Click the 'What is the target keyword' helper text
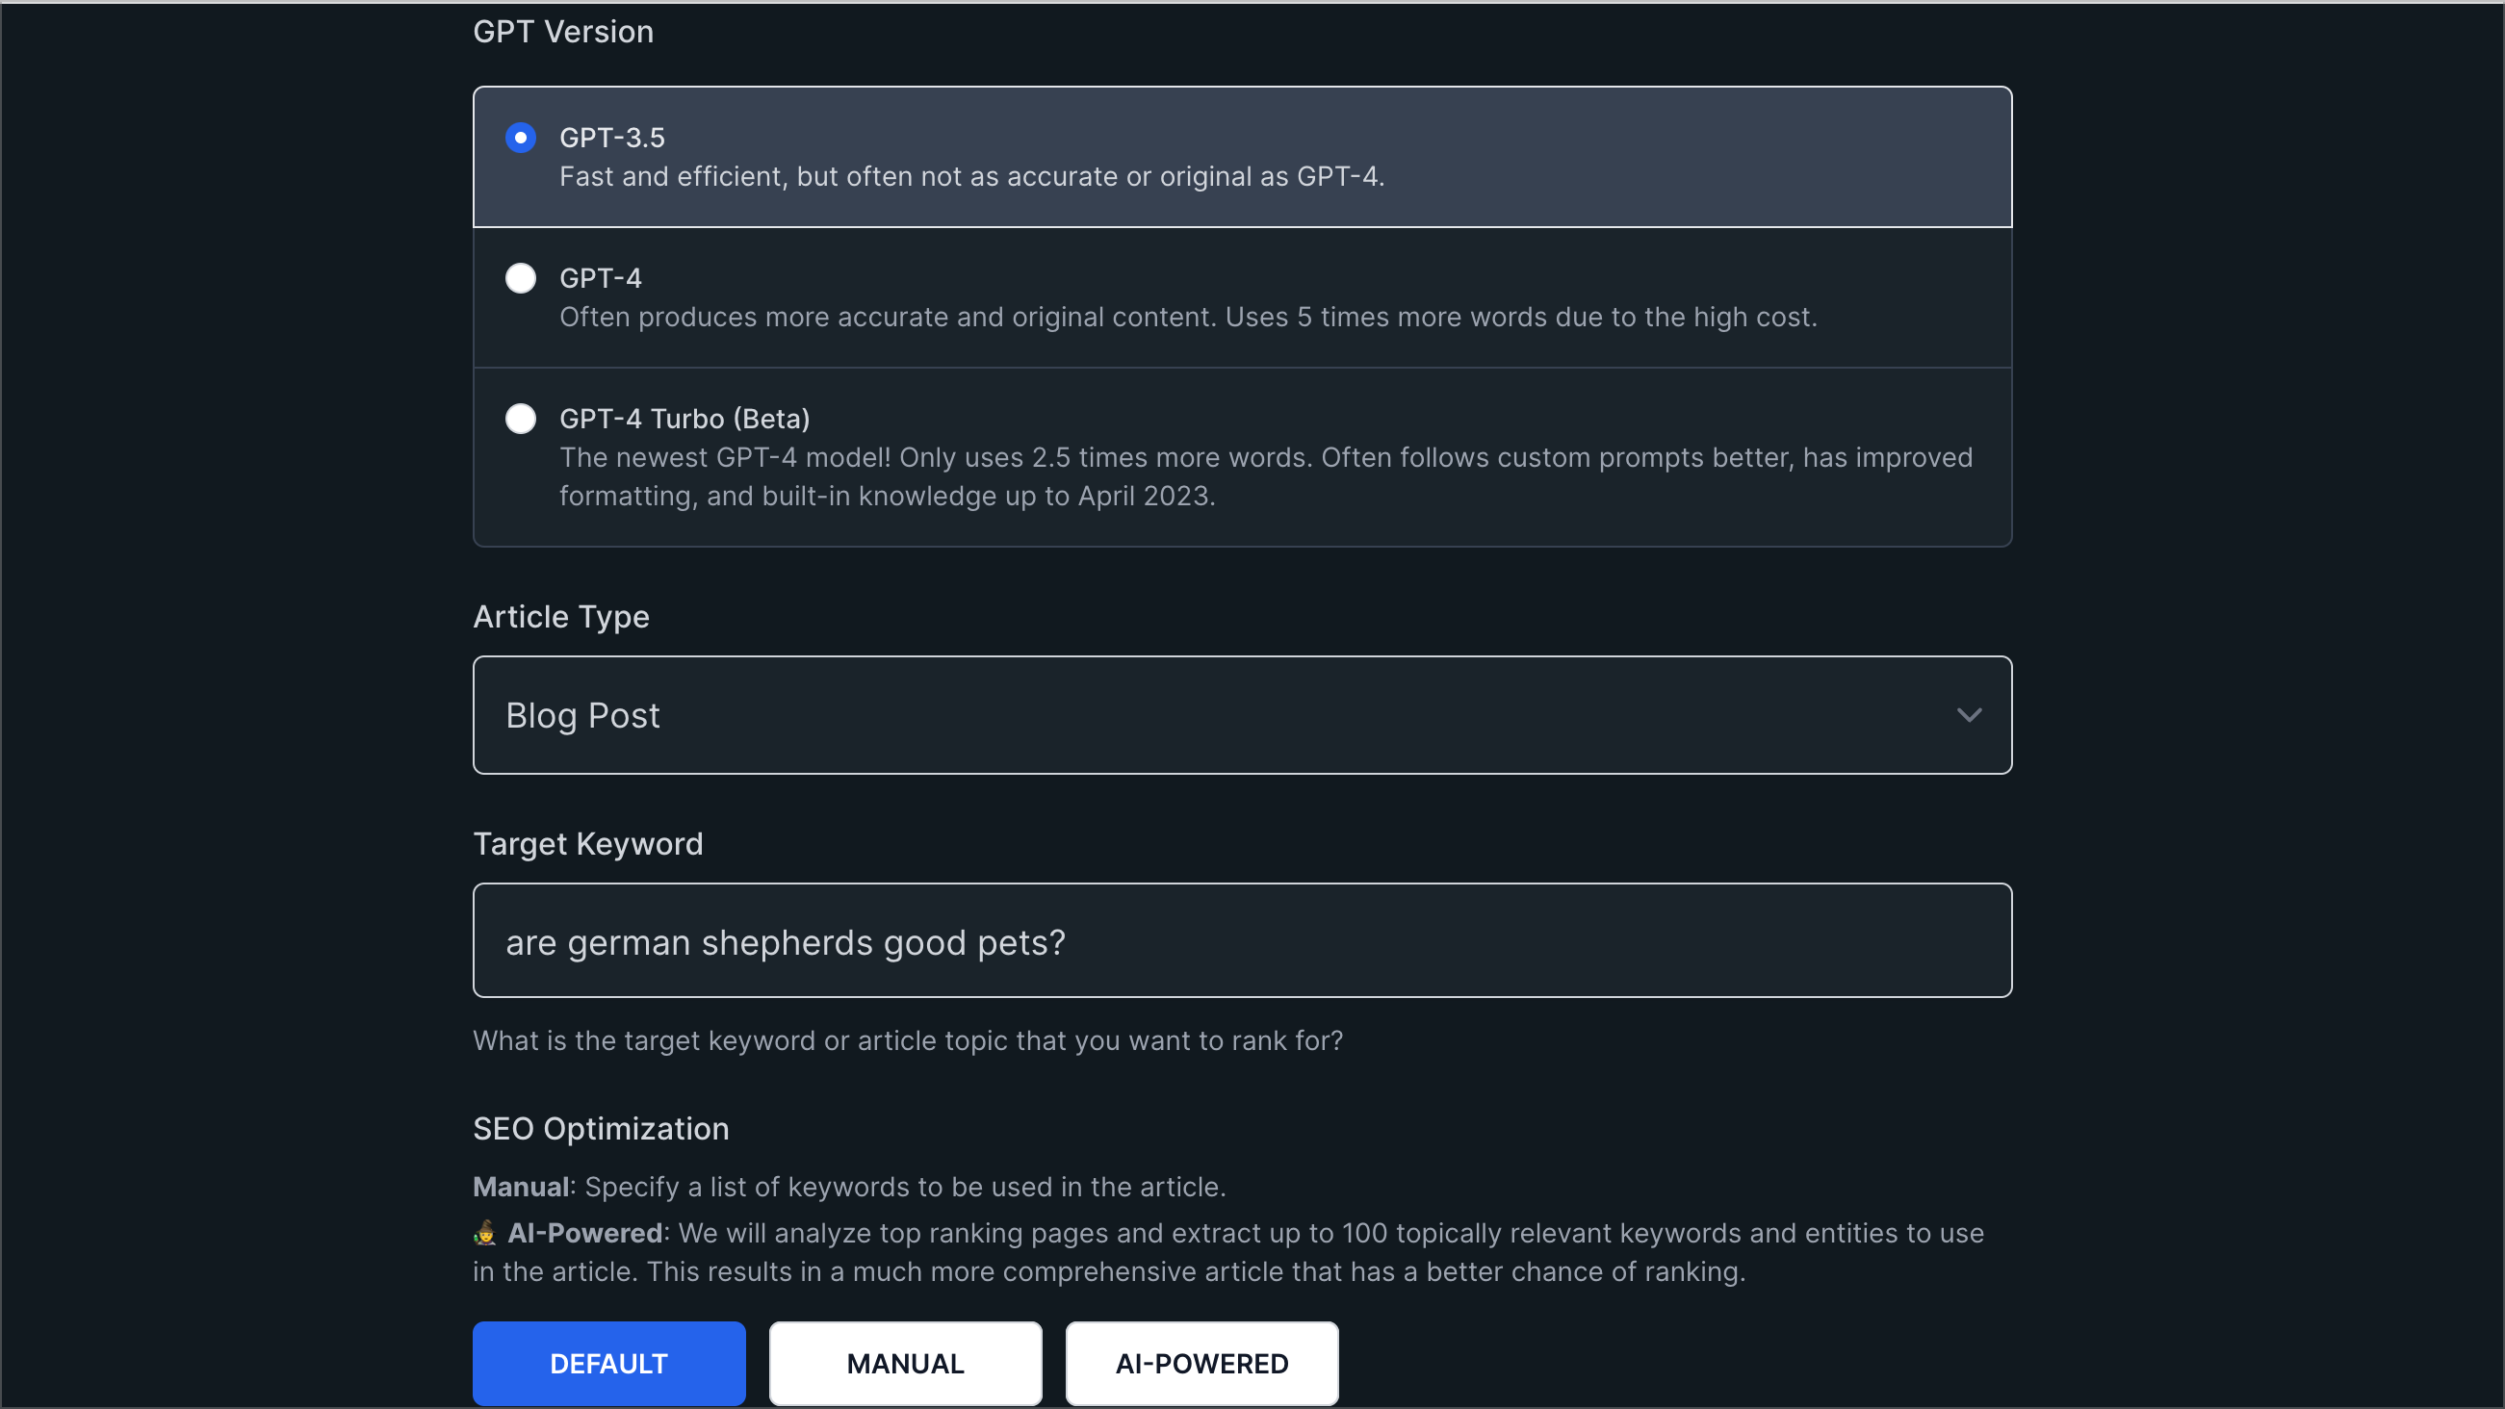Viewport: 2505px width, 1409px height. 907,1040
